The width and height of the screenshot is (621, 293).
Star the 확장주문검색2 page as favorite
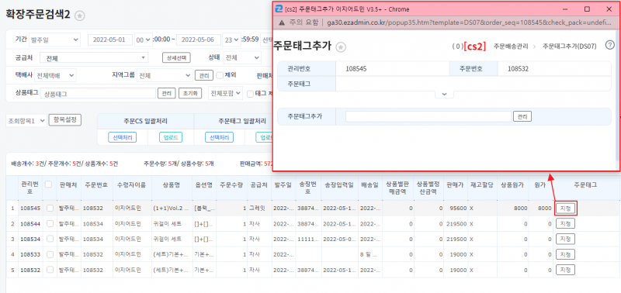(80, 16)
